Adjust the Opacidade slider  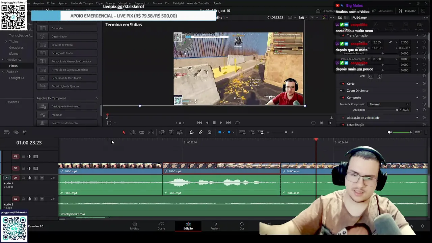[397, 110]
